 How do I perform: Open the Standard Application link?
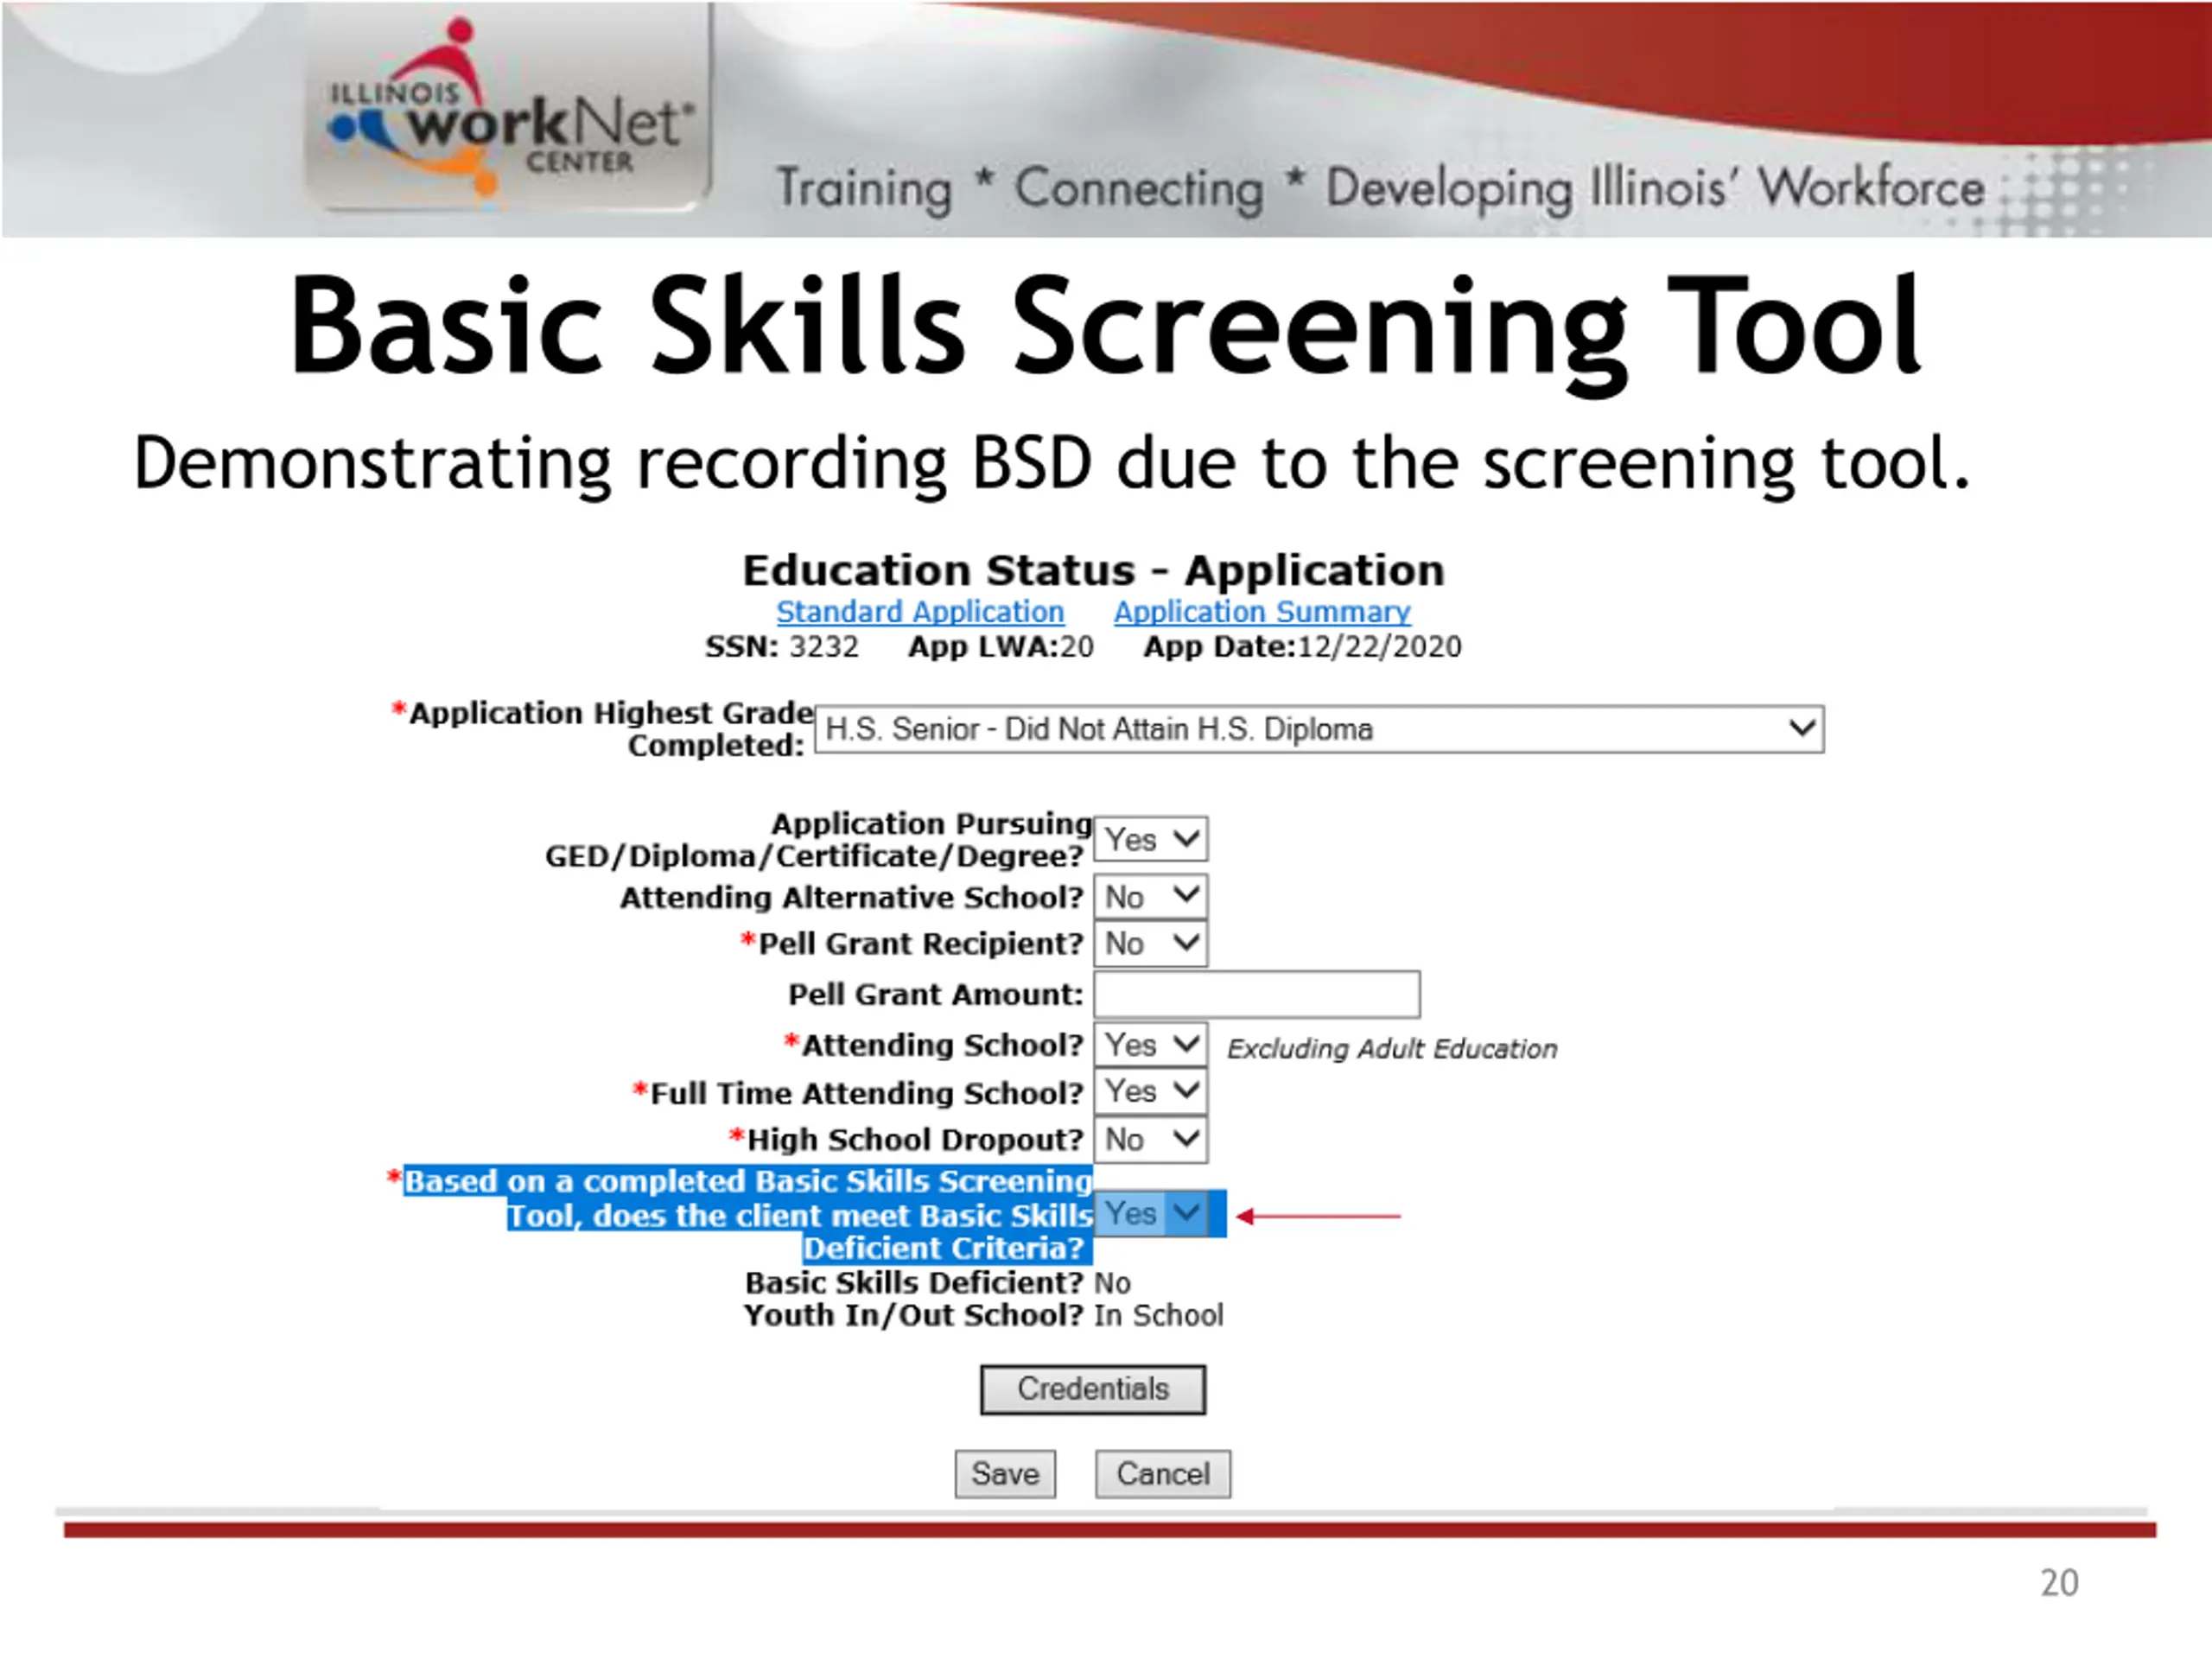(920, 611)
